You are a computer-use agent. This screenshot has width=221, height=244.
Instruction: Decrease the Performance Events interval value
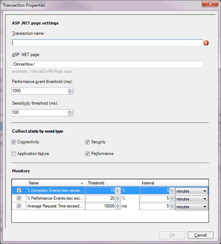pos(172,200)
